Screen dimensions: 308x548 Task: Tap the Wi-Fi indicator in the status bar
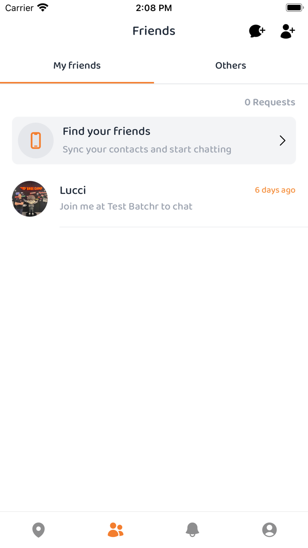click(41, 7)
